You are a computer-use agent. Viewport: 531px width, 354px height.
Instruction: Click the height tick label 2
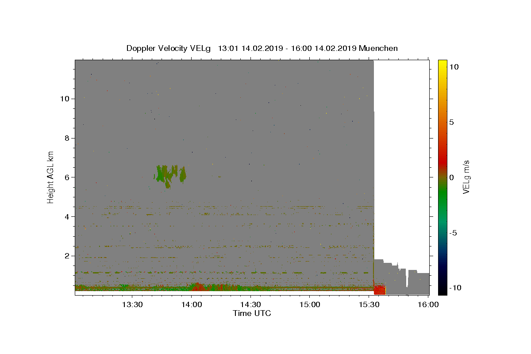(66, 256)
